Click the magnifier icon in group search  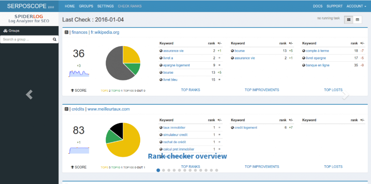click(54, 39)
